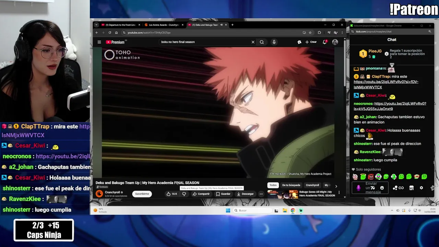Open Chrome from the Windows taskbar
Viewport: 439px width, 247px height.
293,210
